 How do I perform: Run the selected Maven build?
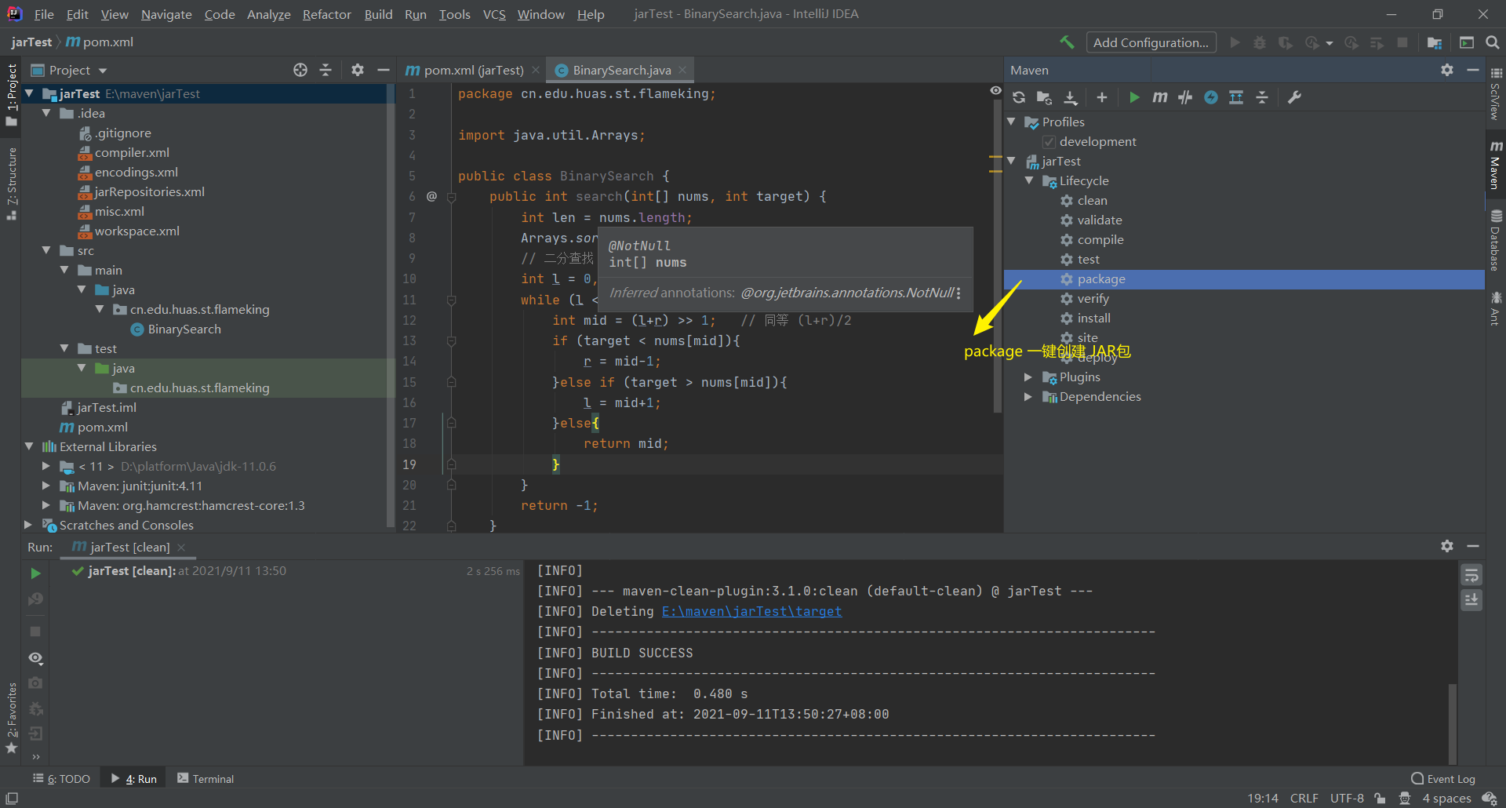1134,97
